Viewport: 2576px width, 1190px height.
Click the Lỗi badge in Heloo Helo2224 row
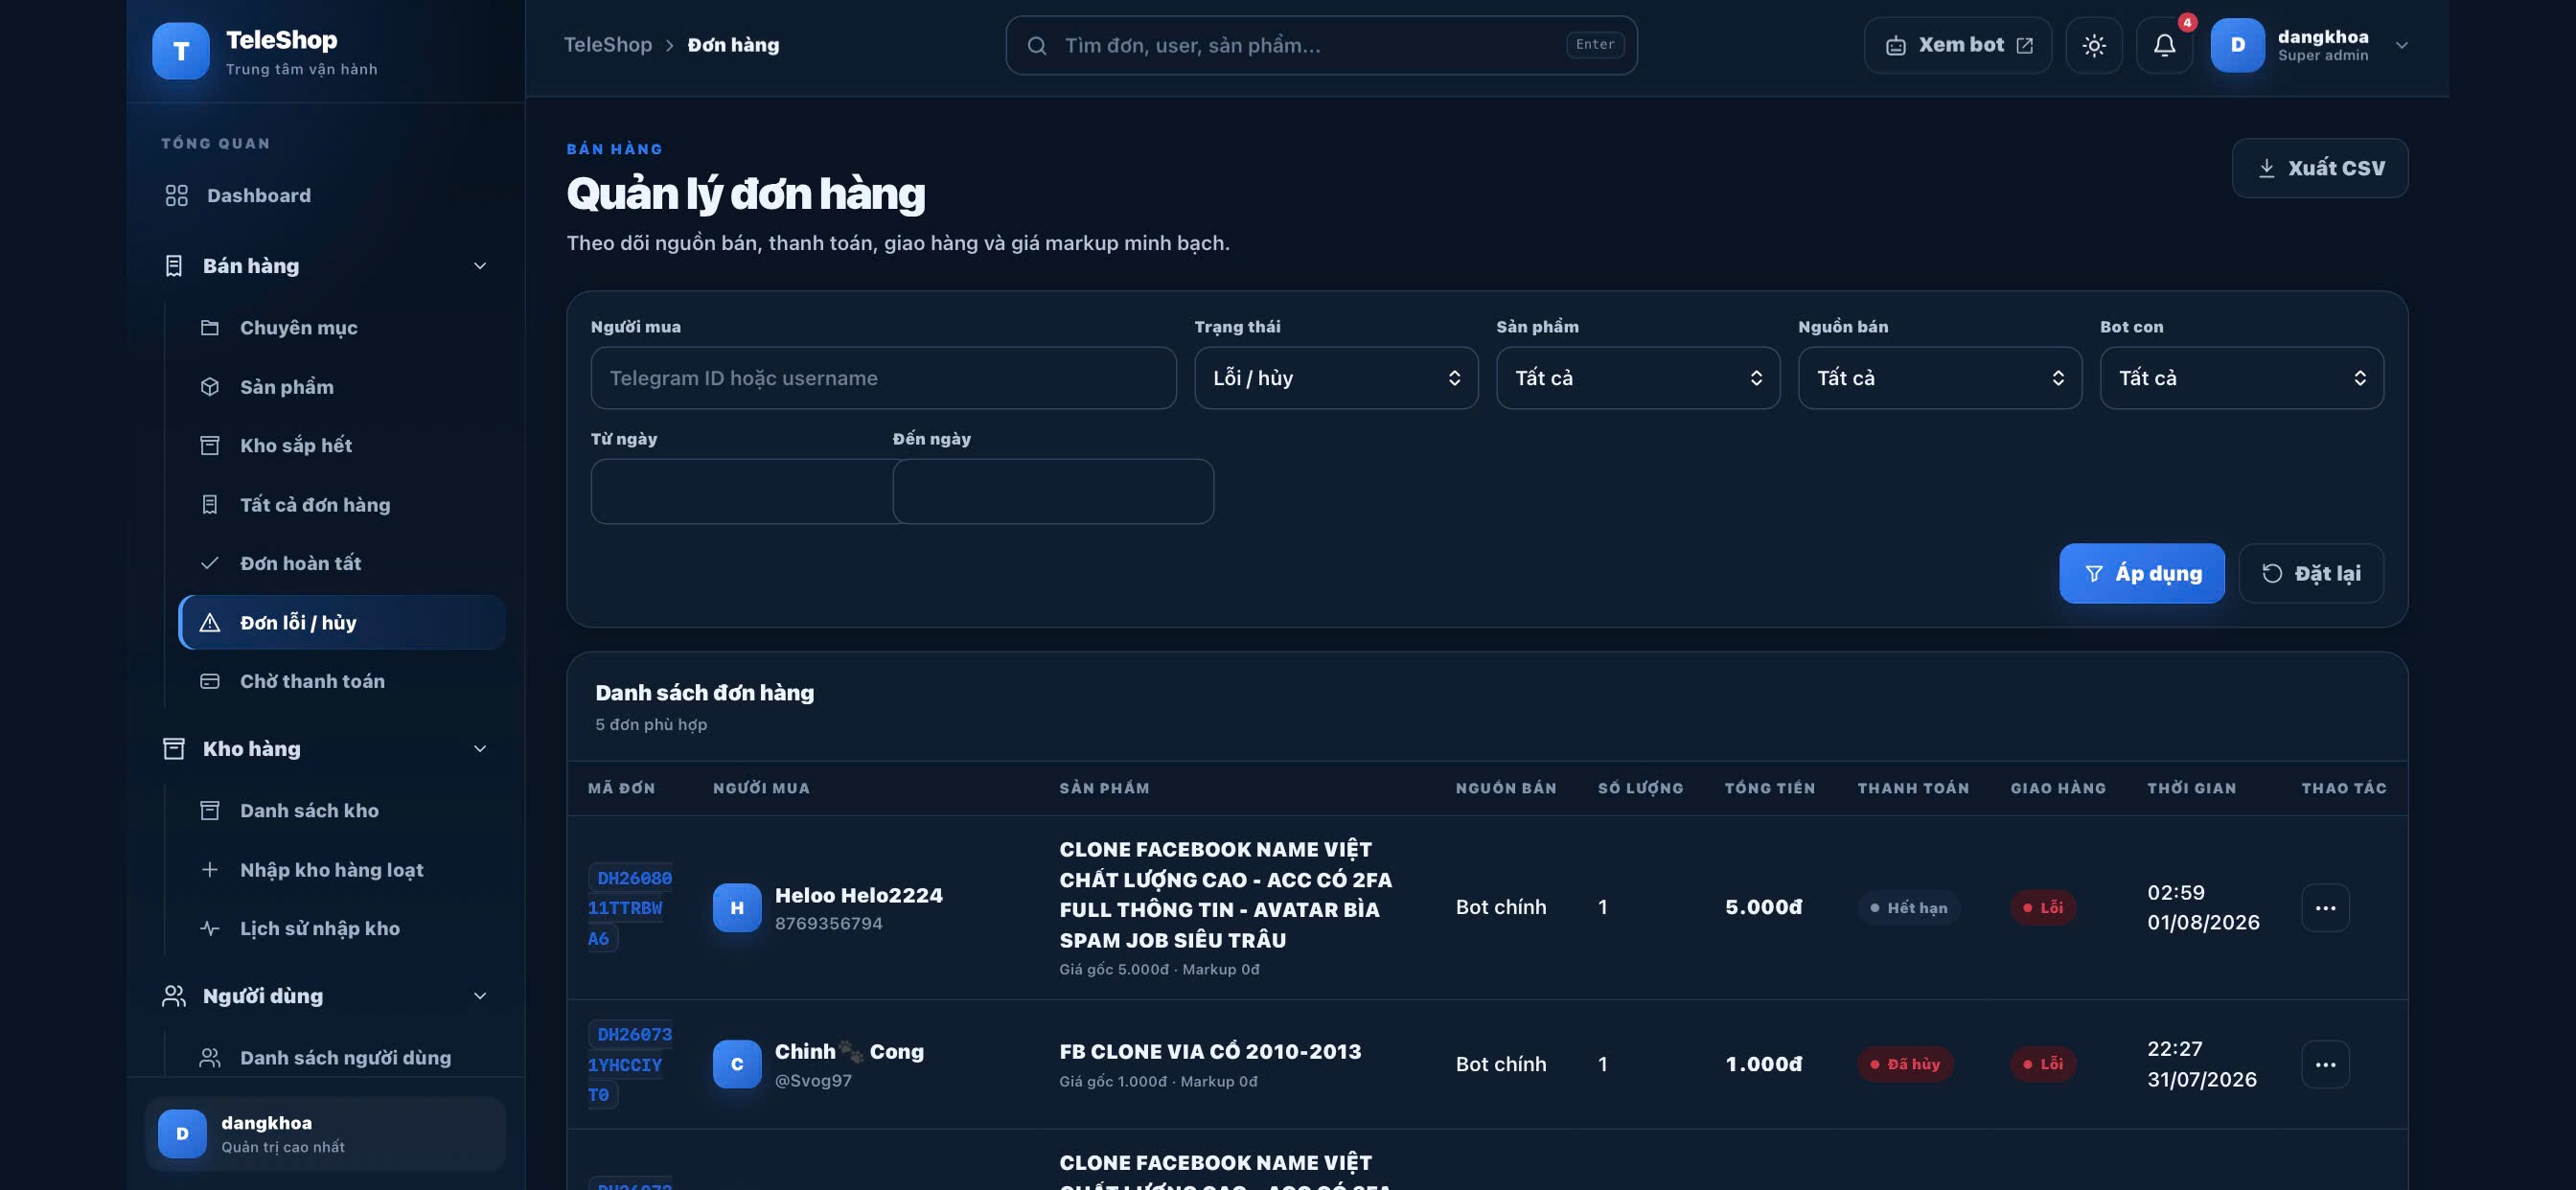[x=2043, y=908]
